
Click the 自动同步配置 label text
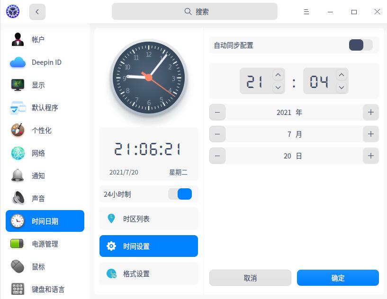(x=234, y=45)
